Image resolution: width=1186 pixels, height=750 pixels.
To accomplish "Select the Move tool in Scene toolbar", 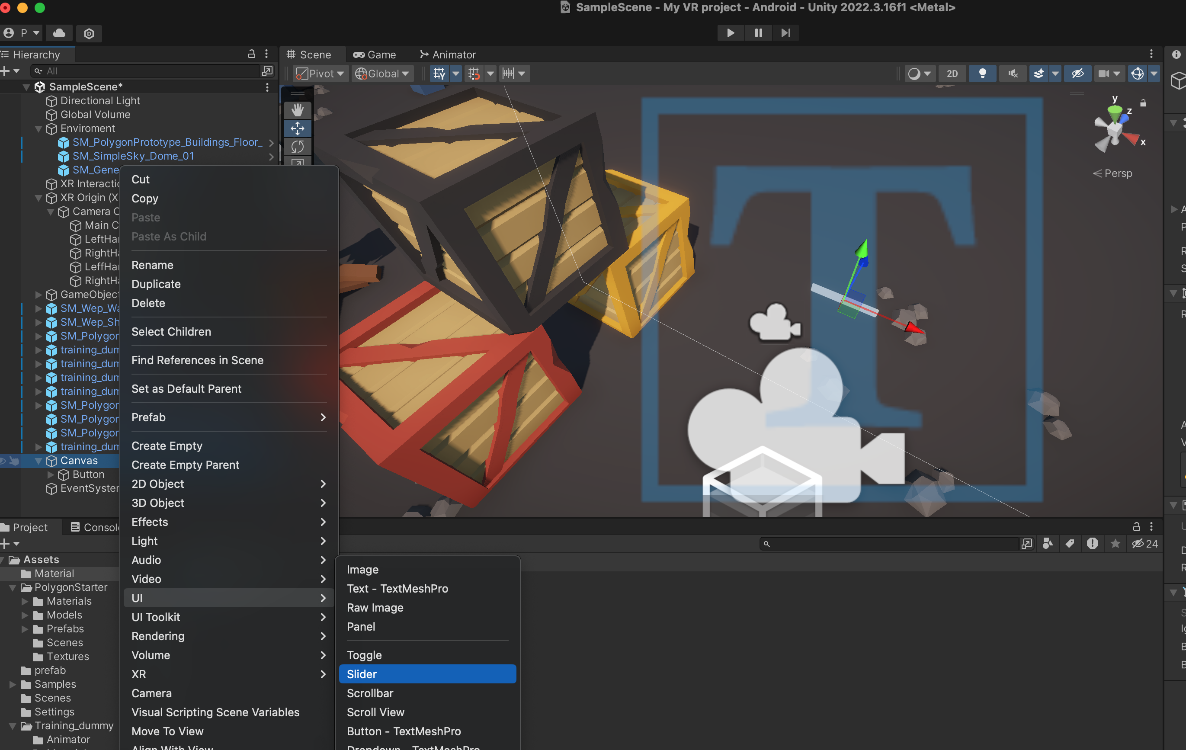I will pyautogui.click(x=297, y=128).
